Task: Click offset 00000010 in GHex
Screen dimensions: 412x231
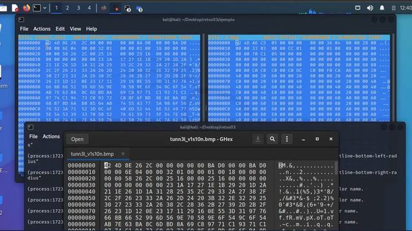Action: point(82,172)
